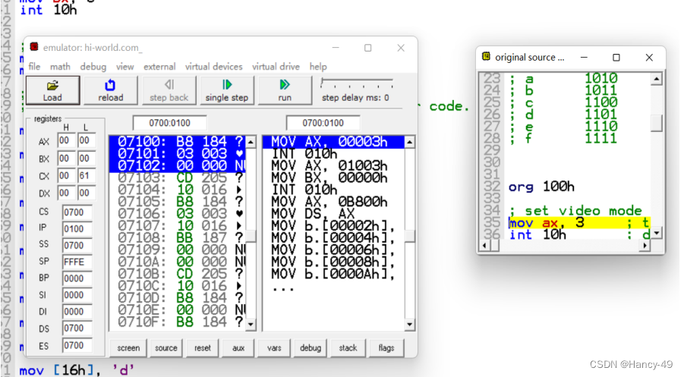Click the stack button
Image resolution: width=684 pixels, height=377 pixels.
point(348,348)
